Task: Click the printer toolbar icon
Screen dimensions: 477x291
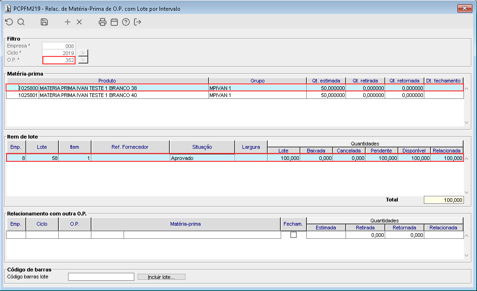Action: tap(103, 22)
